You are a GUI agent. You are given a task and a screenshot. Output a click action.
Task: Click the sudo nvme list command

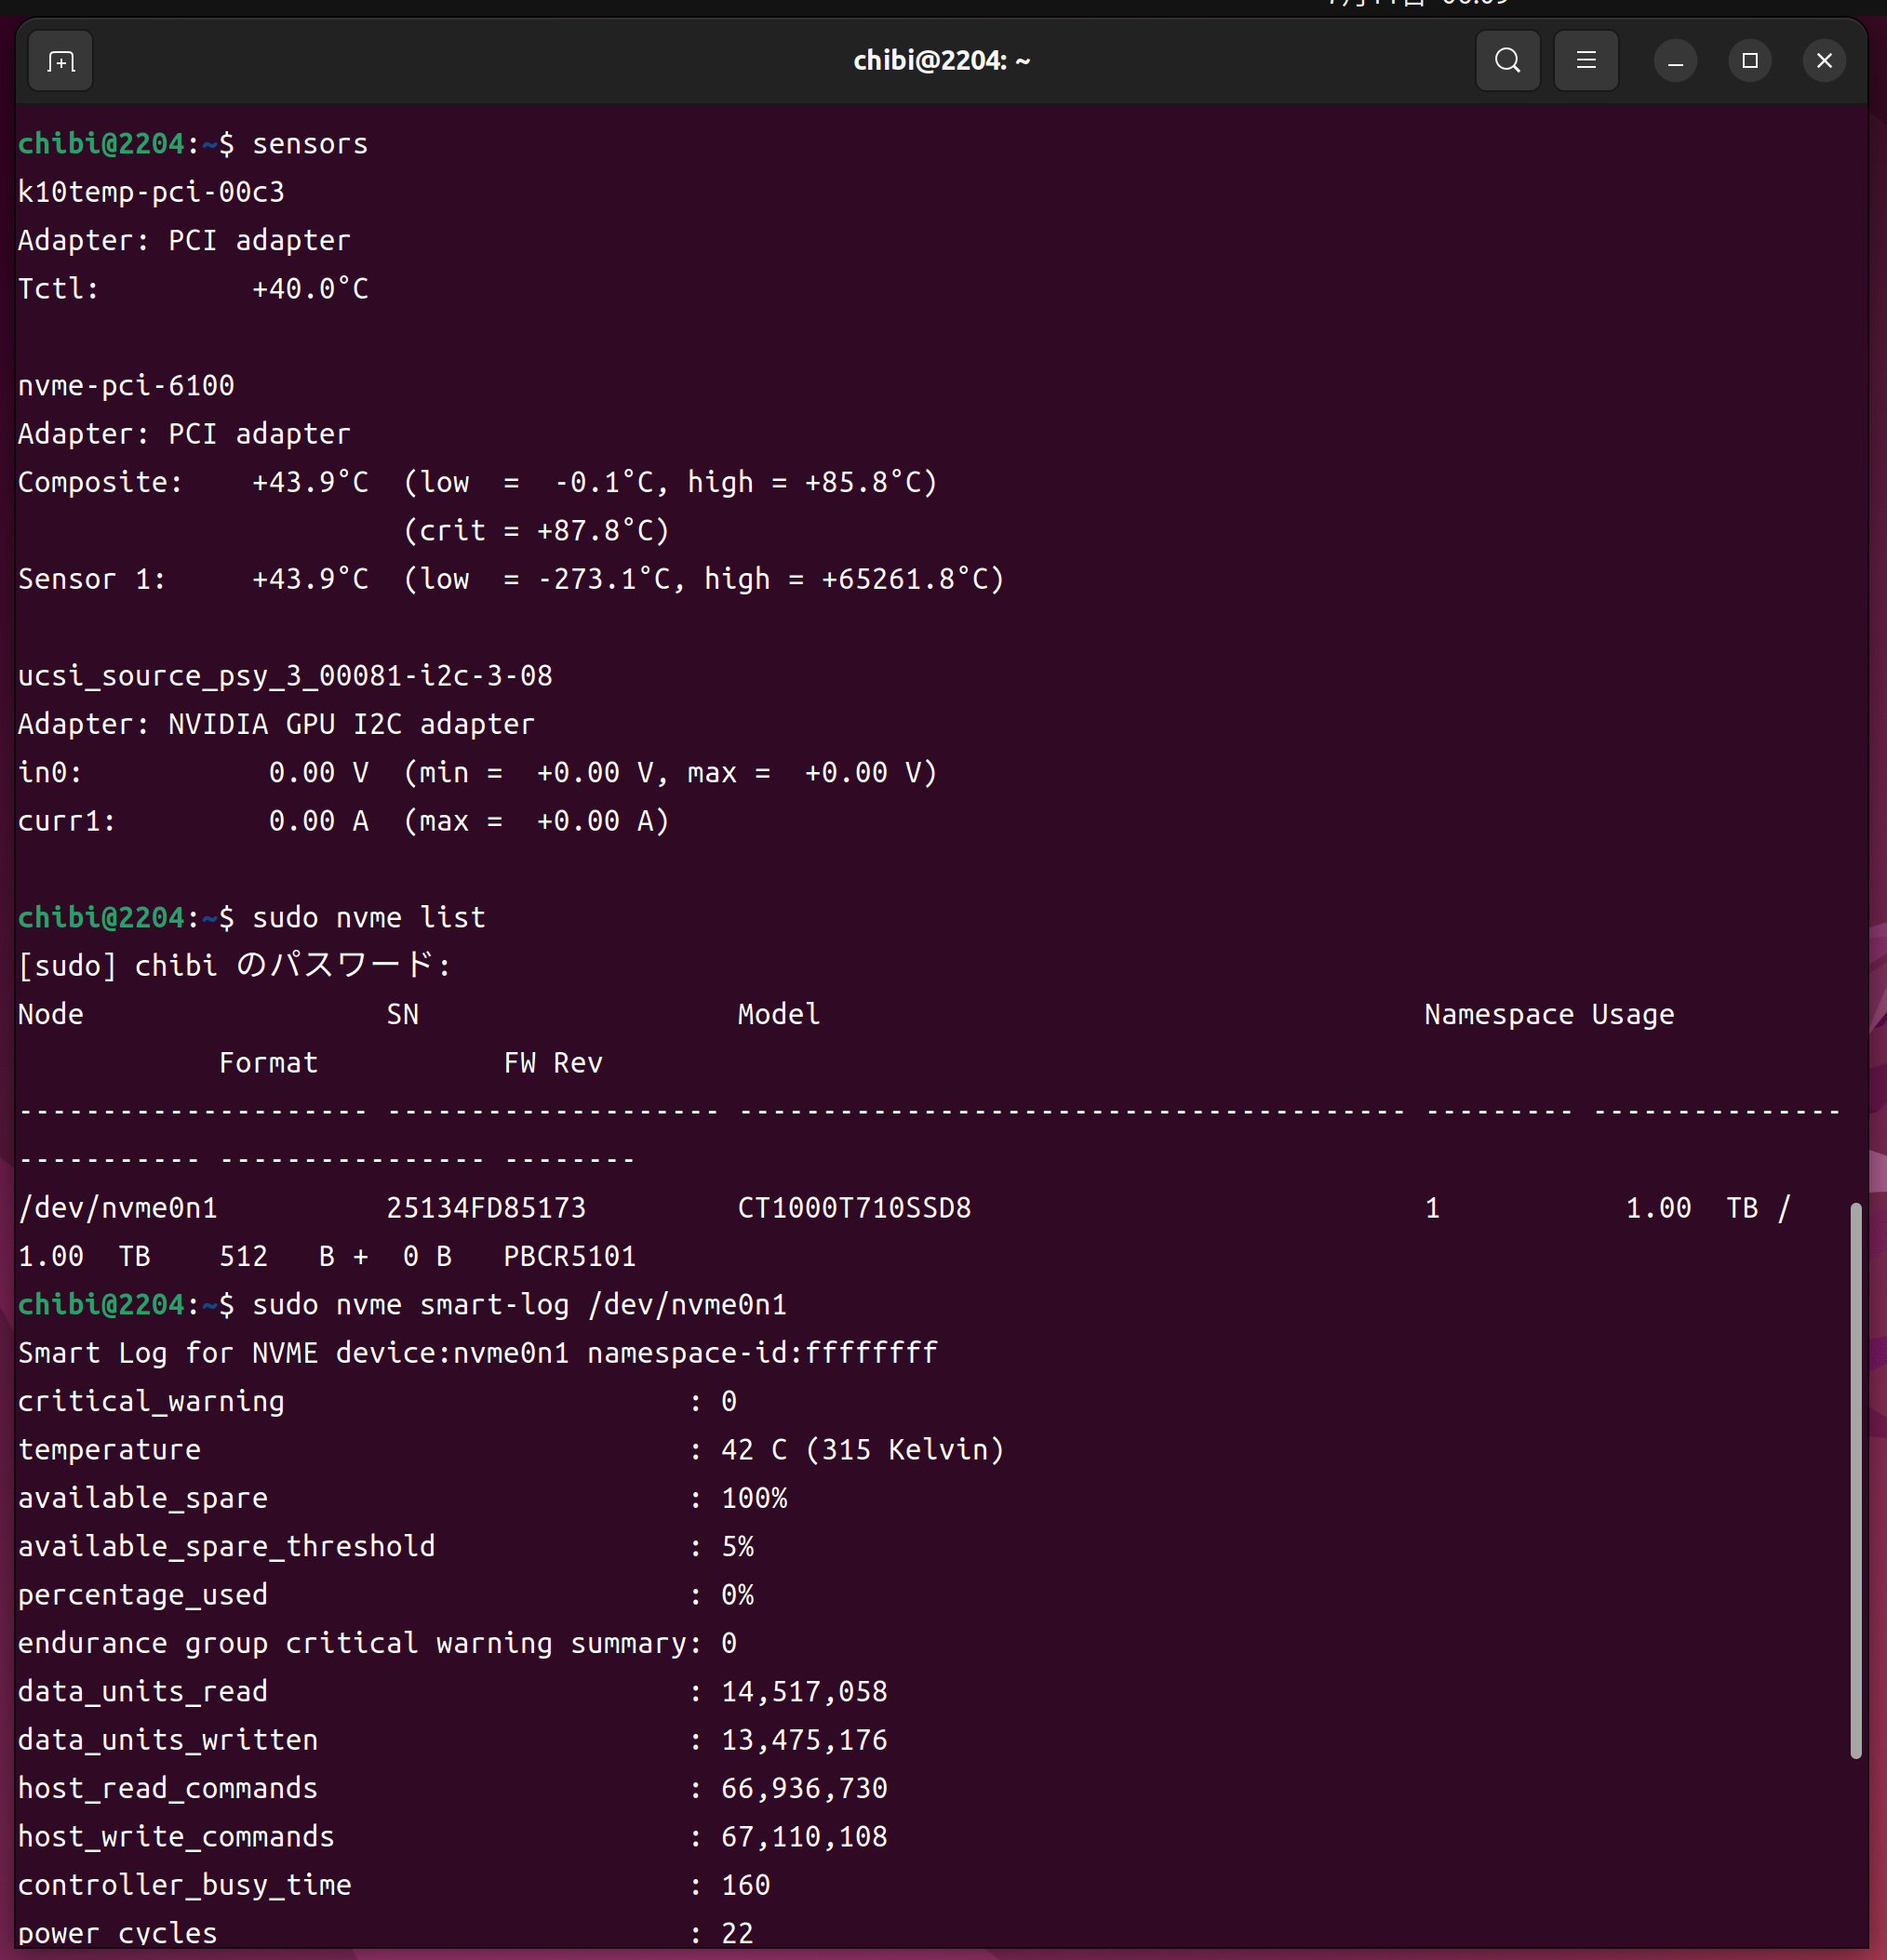tap(368, 918)
